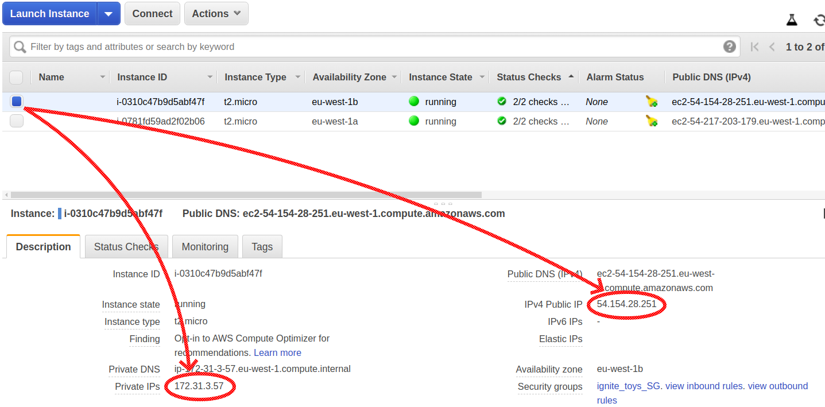Select the i-0781fd59ad2f02b06 instance checkbox
This screenshot has height=407, width=825.
17,121
